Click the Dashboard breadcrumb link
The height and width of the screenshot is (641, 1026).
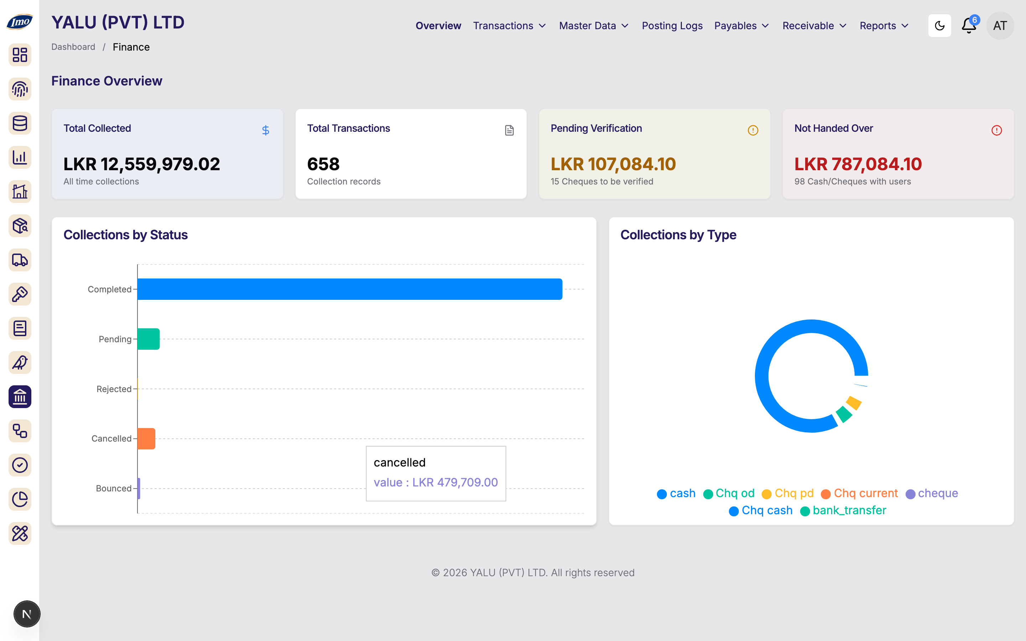click(73, 47)
